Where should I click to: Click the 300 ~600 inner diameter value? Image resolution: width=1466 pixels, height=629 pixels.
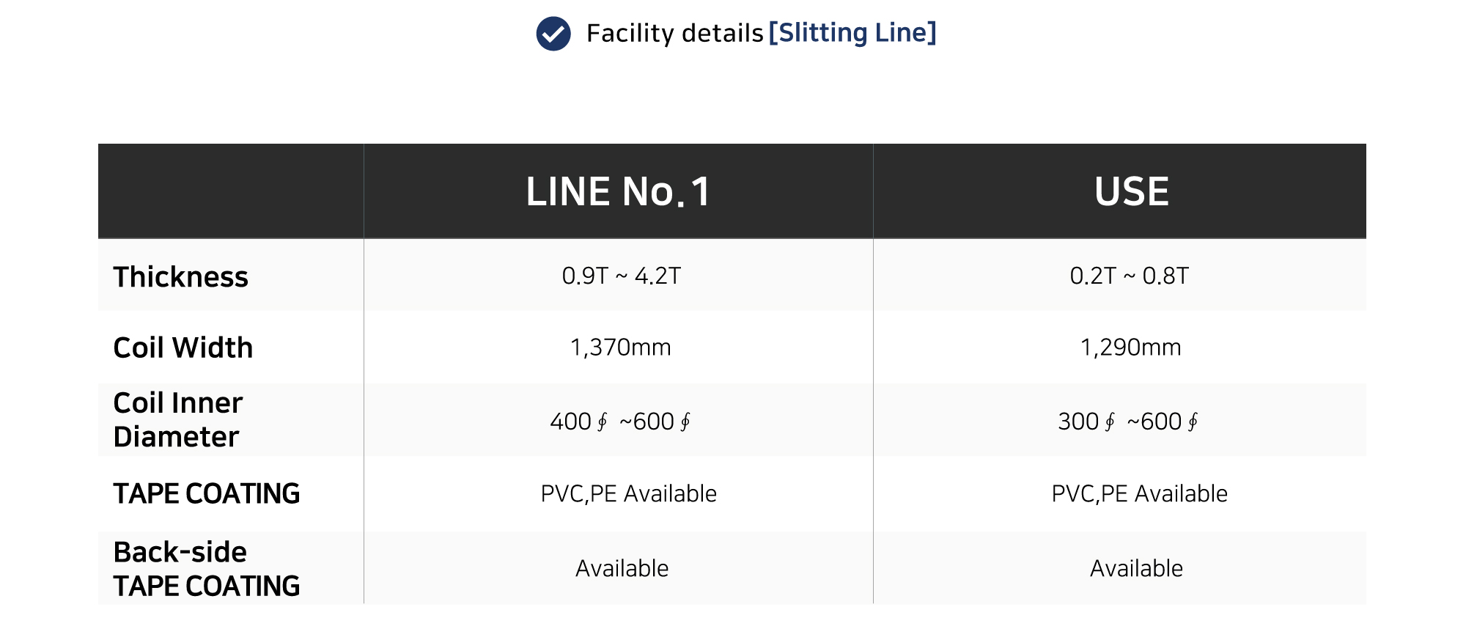click(1129, 422)
